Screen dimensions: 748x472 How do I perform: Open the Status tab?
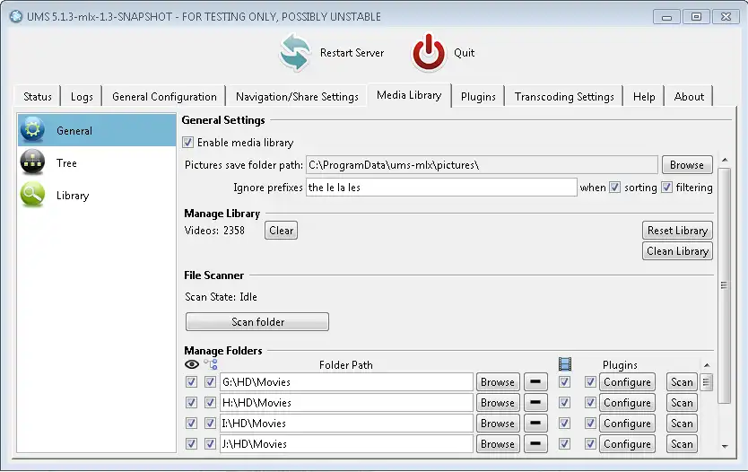[37, 96]
